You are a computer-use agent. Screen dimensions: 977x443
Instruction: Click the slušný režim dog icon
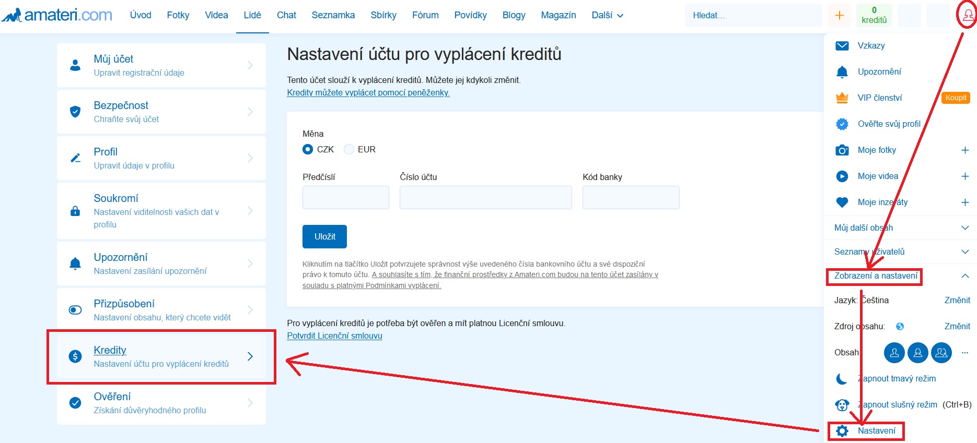click(842, 405)
